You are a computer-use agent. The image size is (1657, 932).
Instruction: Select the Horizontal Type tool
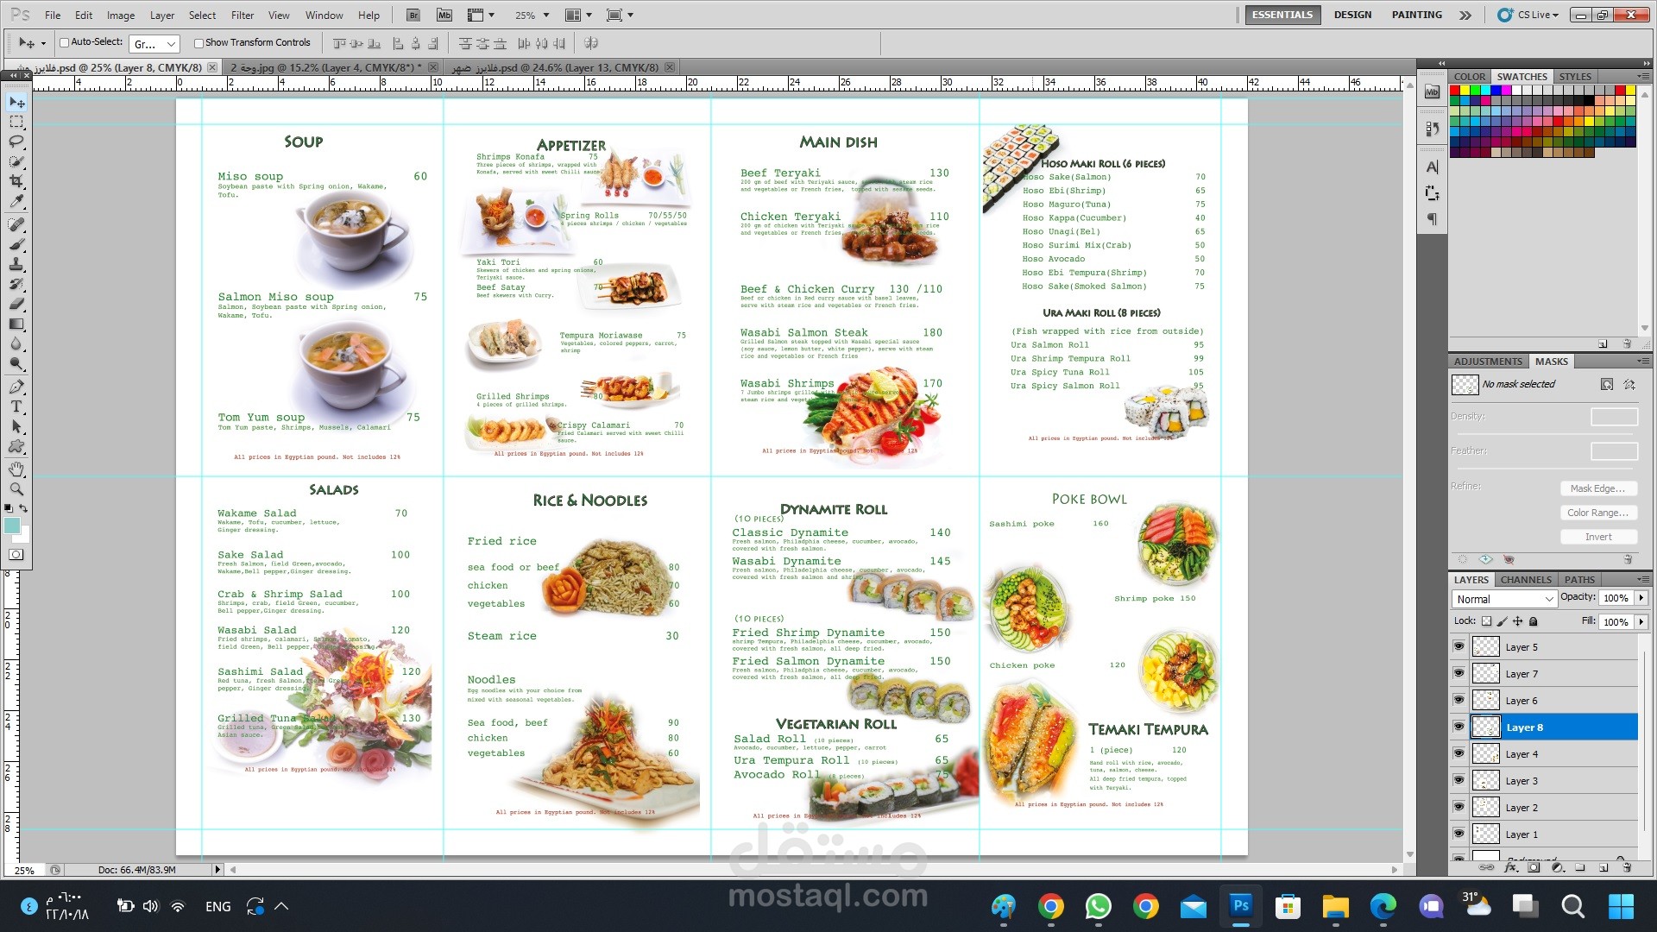(x=16, y=406)
